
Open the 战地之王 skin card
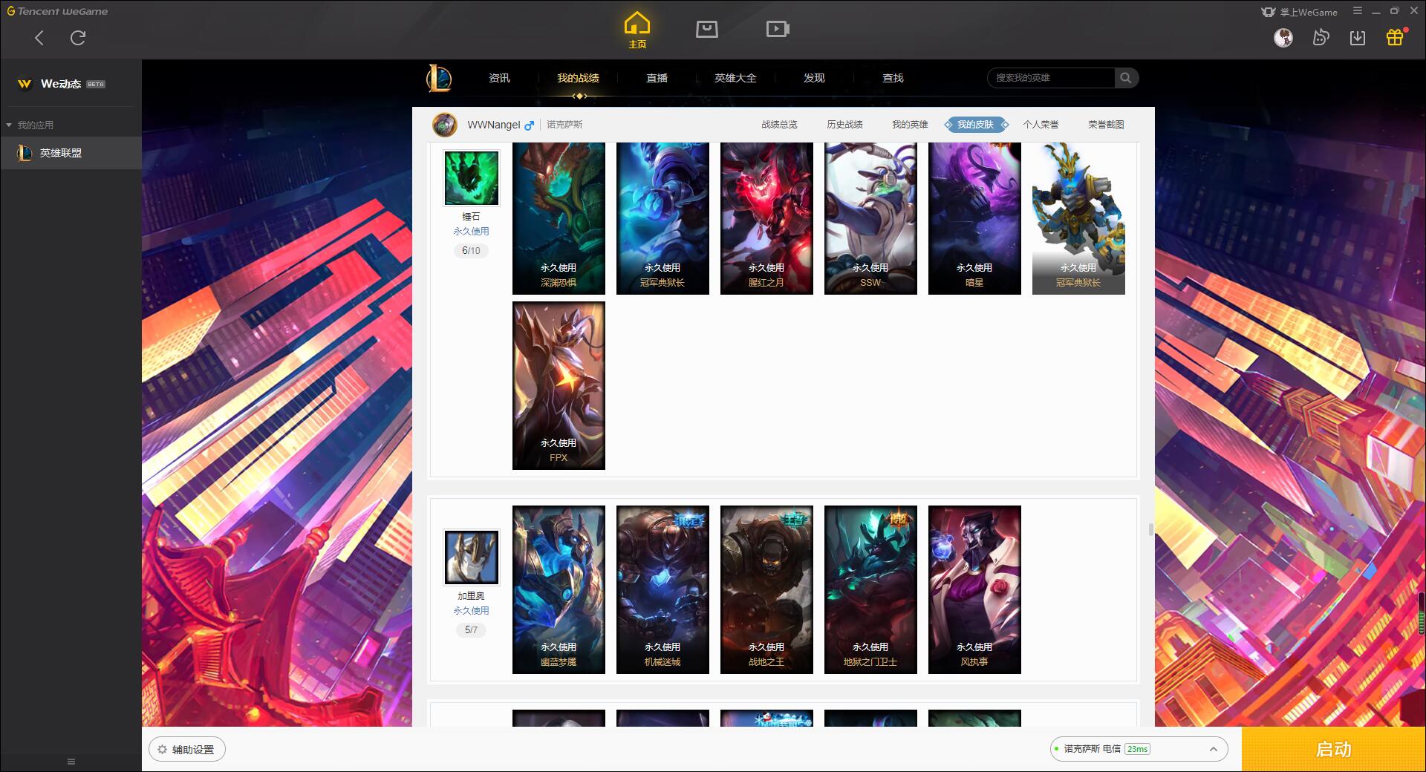(766, 589)
